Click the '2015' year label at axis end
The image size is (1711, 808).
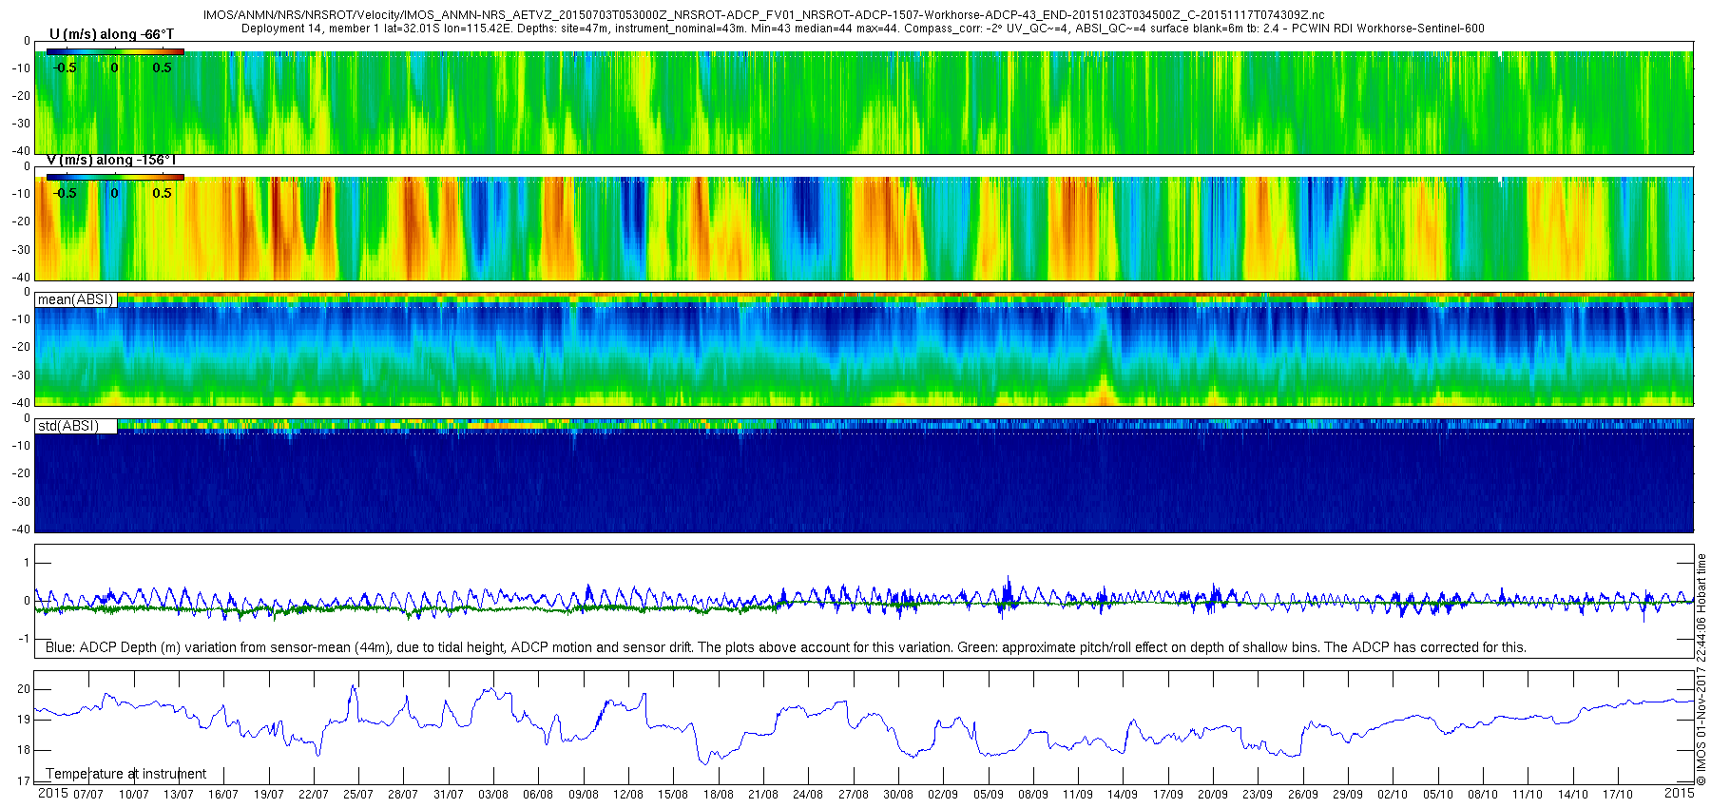(1679, 793)
